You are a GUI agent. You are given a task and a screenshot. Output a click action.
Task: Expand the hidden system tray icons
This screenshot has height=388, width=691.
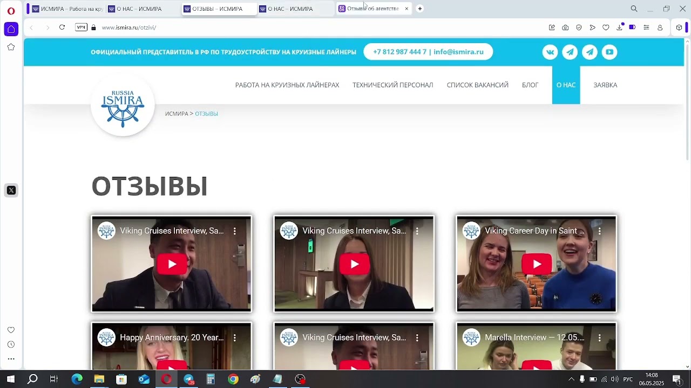(x=571, y=379)
